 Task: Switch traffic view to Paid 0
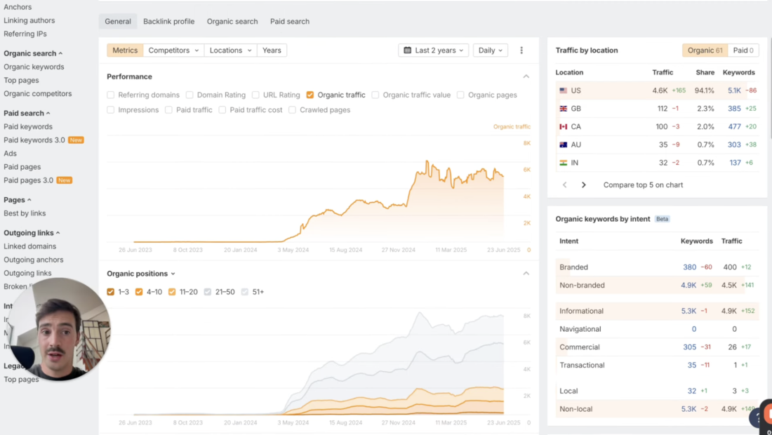coord(743,50)
